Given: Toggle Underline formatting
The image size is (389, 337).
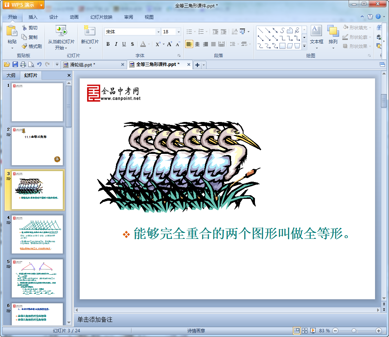Looking at the screenshot, I should [x=124, y=44].
